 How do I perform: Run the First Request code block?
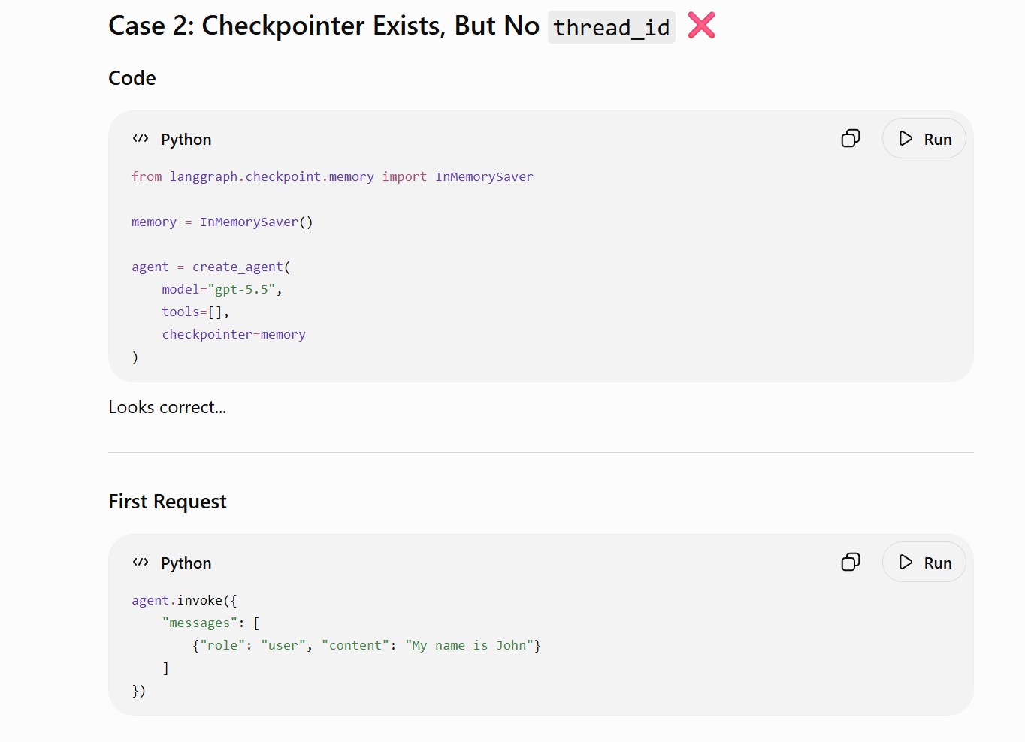tap(924, 562)
